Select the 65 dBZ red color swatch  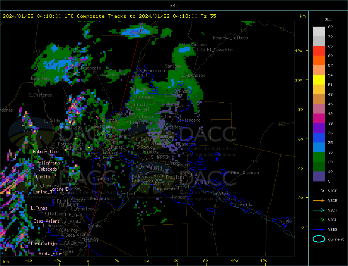319,51
